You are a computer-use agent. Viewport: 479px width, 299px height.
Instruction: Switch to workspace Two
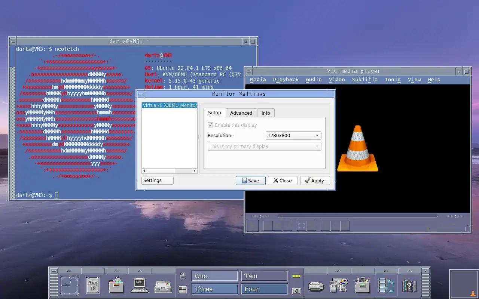pyautogui.click(x=264, y=276)
